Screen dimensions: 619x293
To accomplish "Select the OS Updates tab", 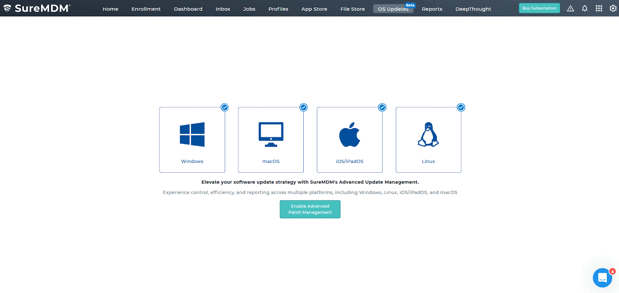I will click(393, 9).
